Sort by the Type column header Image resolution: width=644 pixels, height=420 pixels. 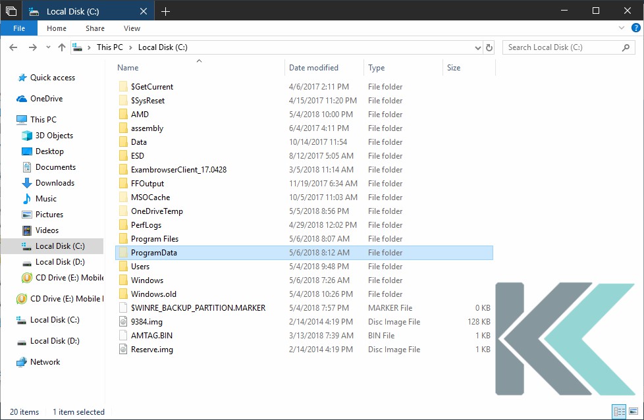point(376,68)
